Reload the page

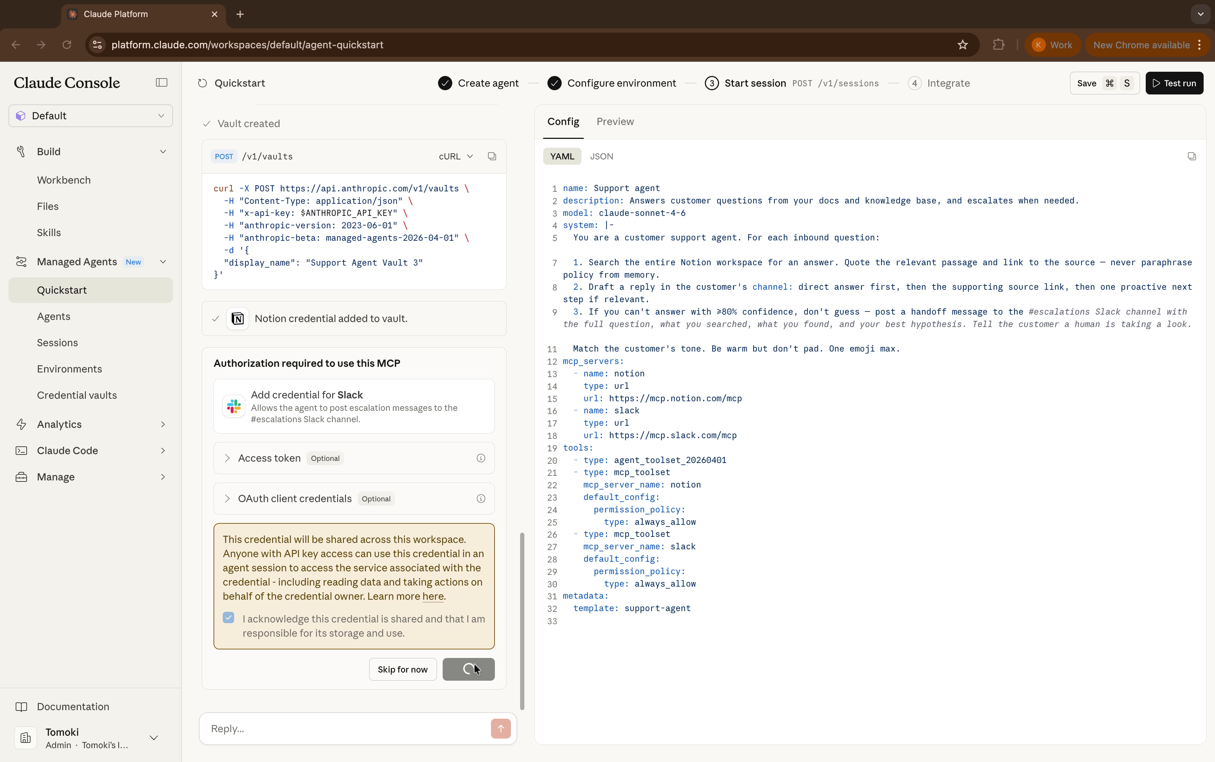[67, 45]
